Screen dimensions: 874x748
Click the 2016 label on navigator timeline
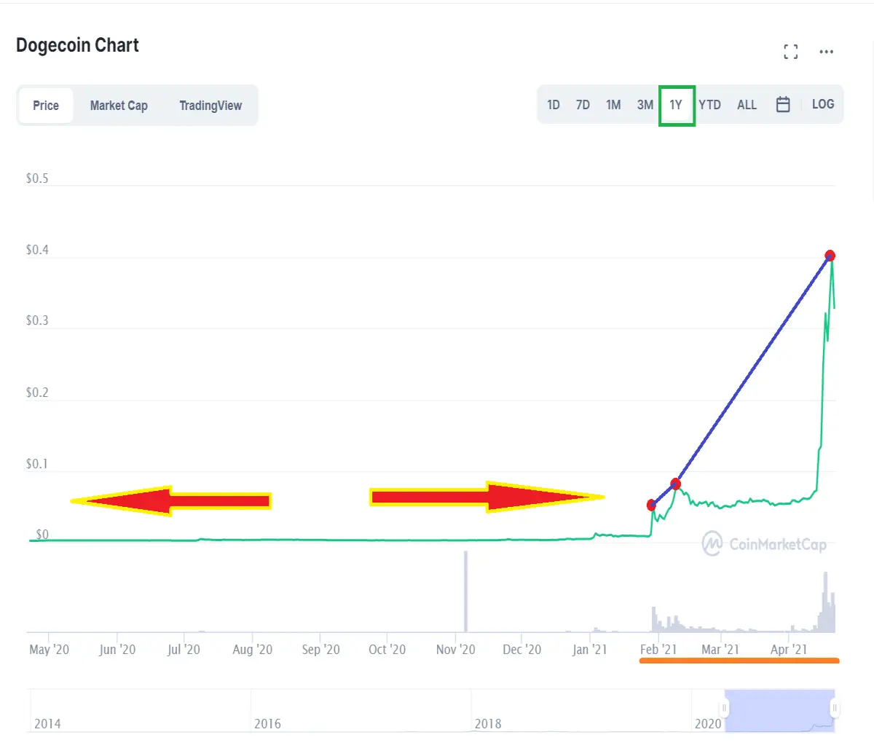tap(267, 724)
